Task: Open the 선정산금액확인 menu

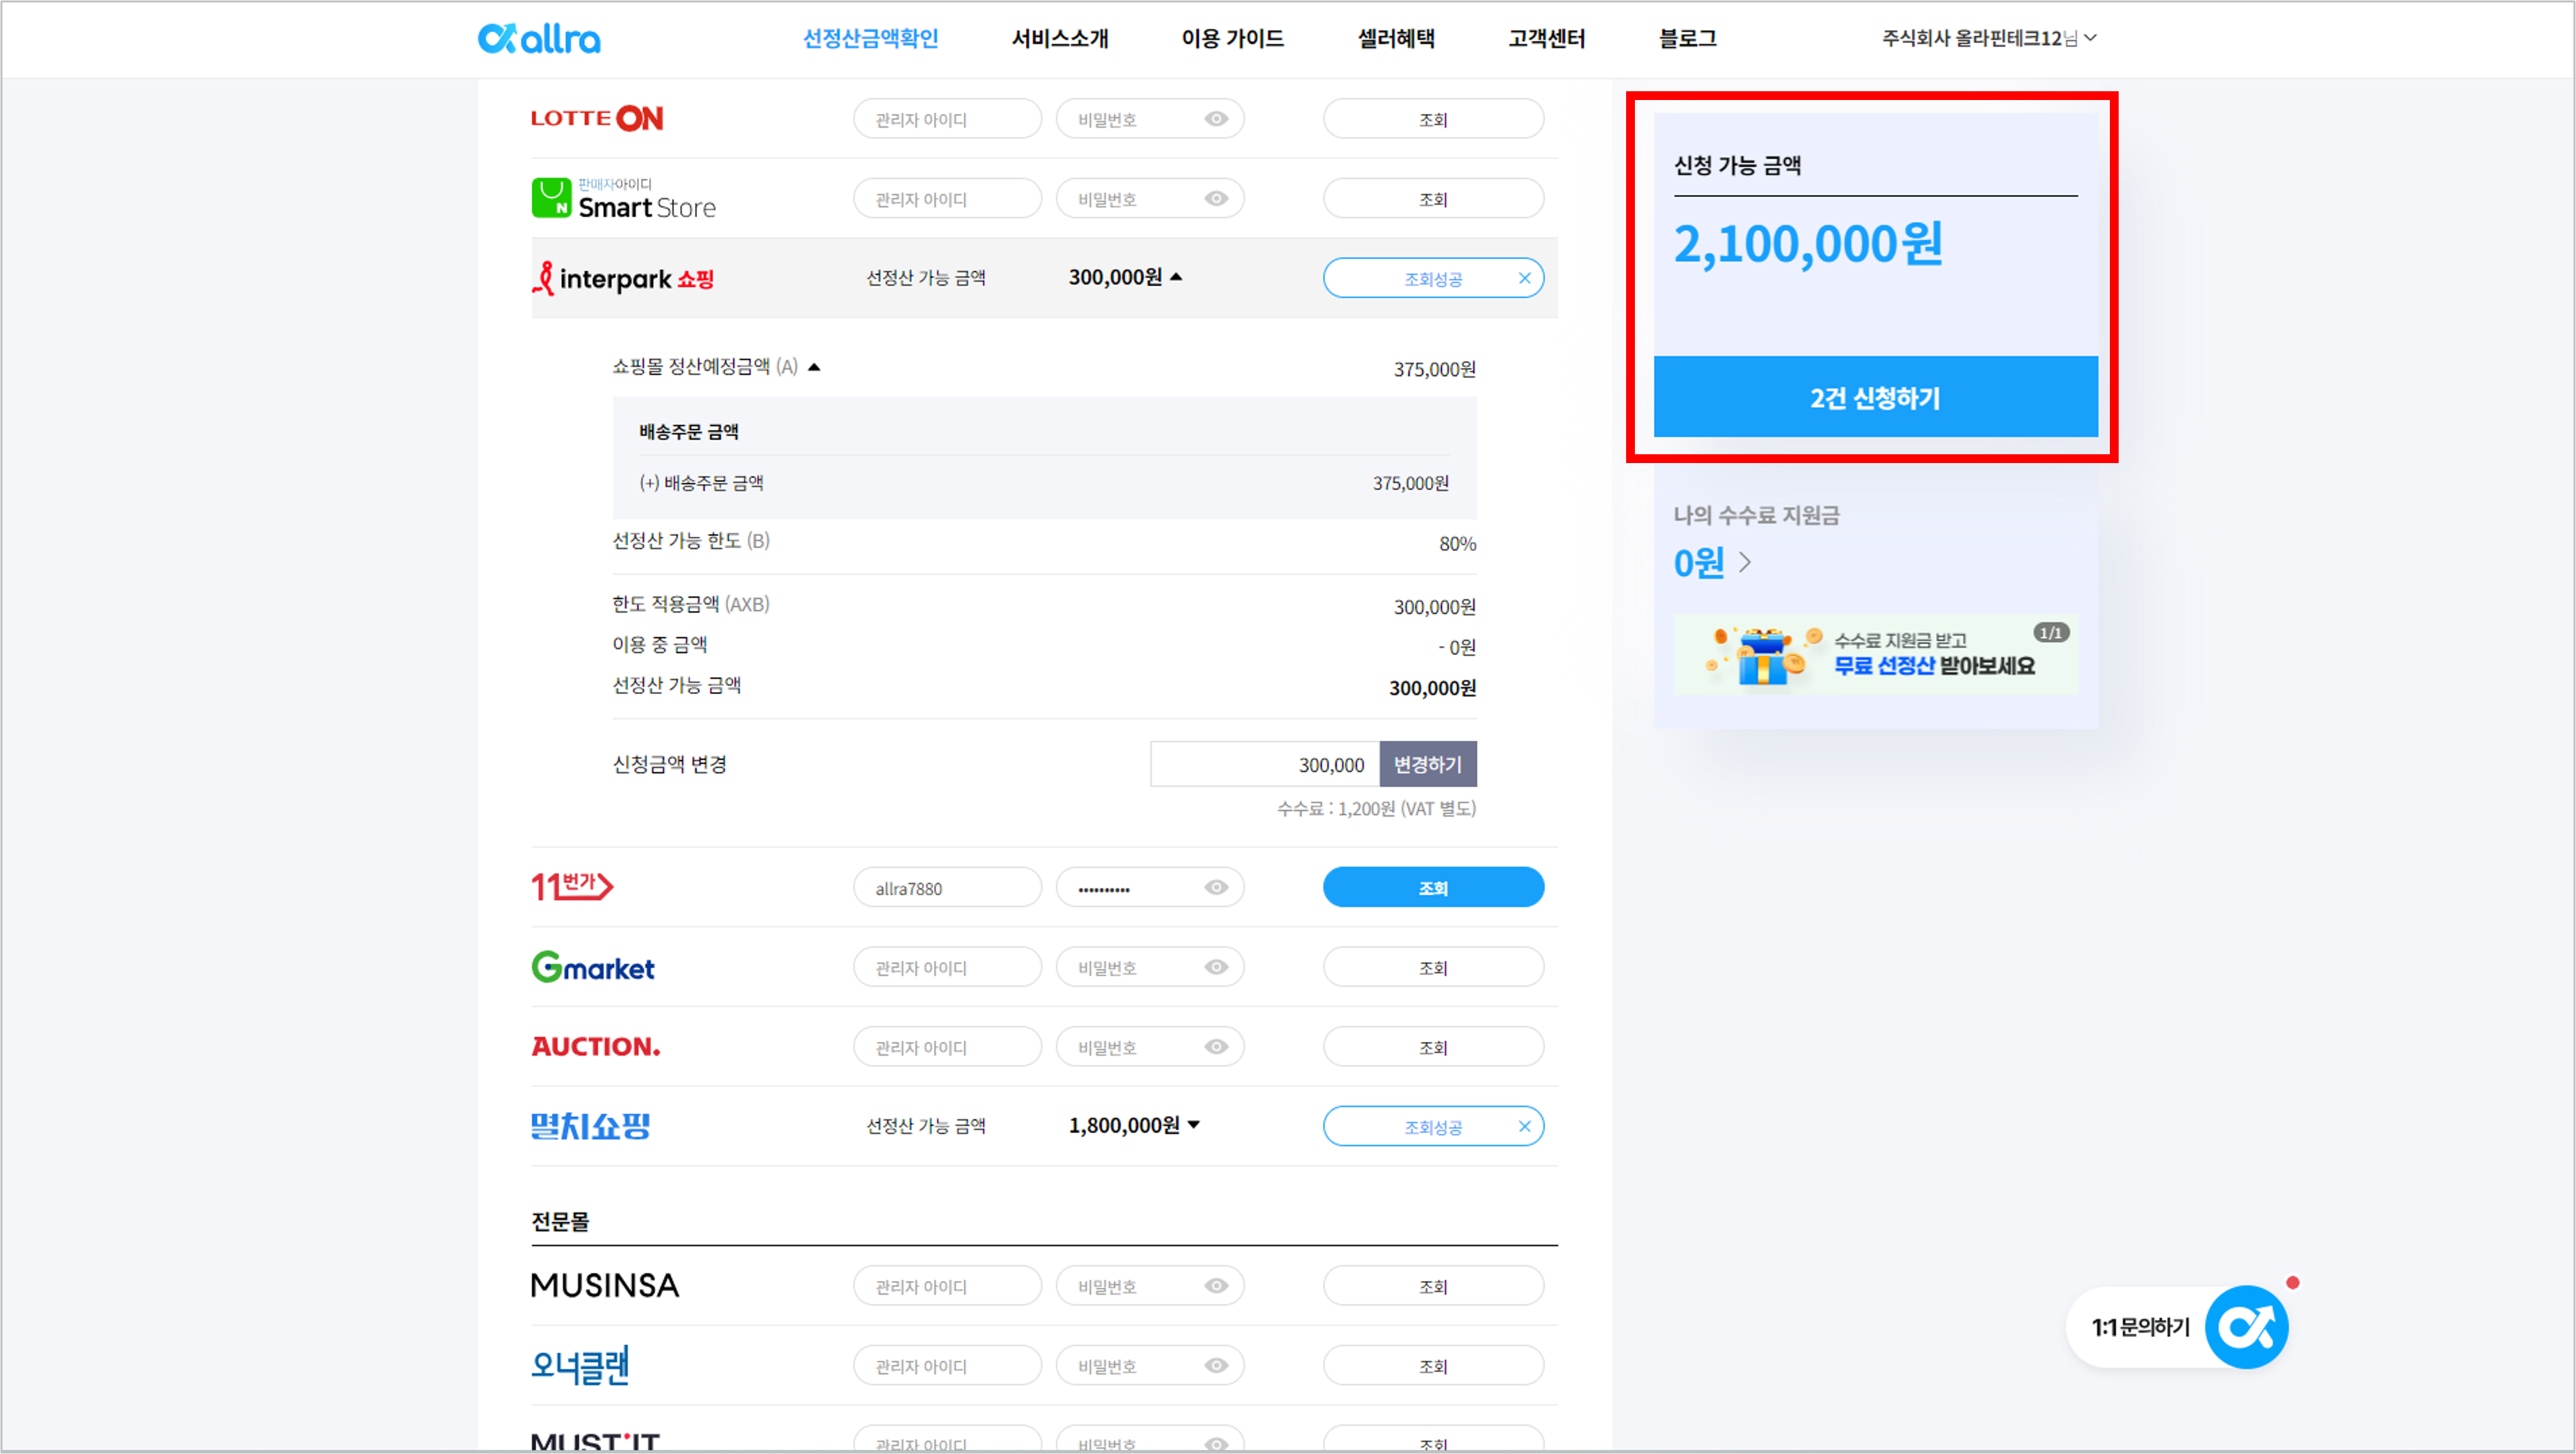Action: point(871,38)
